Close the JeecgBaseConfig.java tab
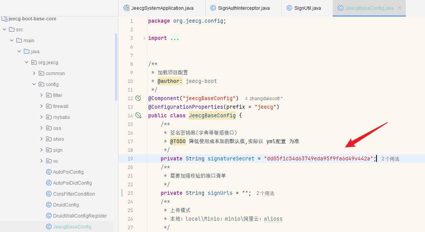 [399, 8]
